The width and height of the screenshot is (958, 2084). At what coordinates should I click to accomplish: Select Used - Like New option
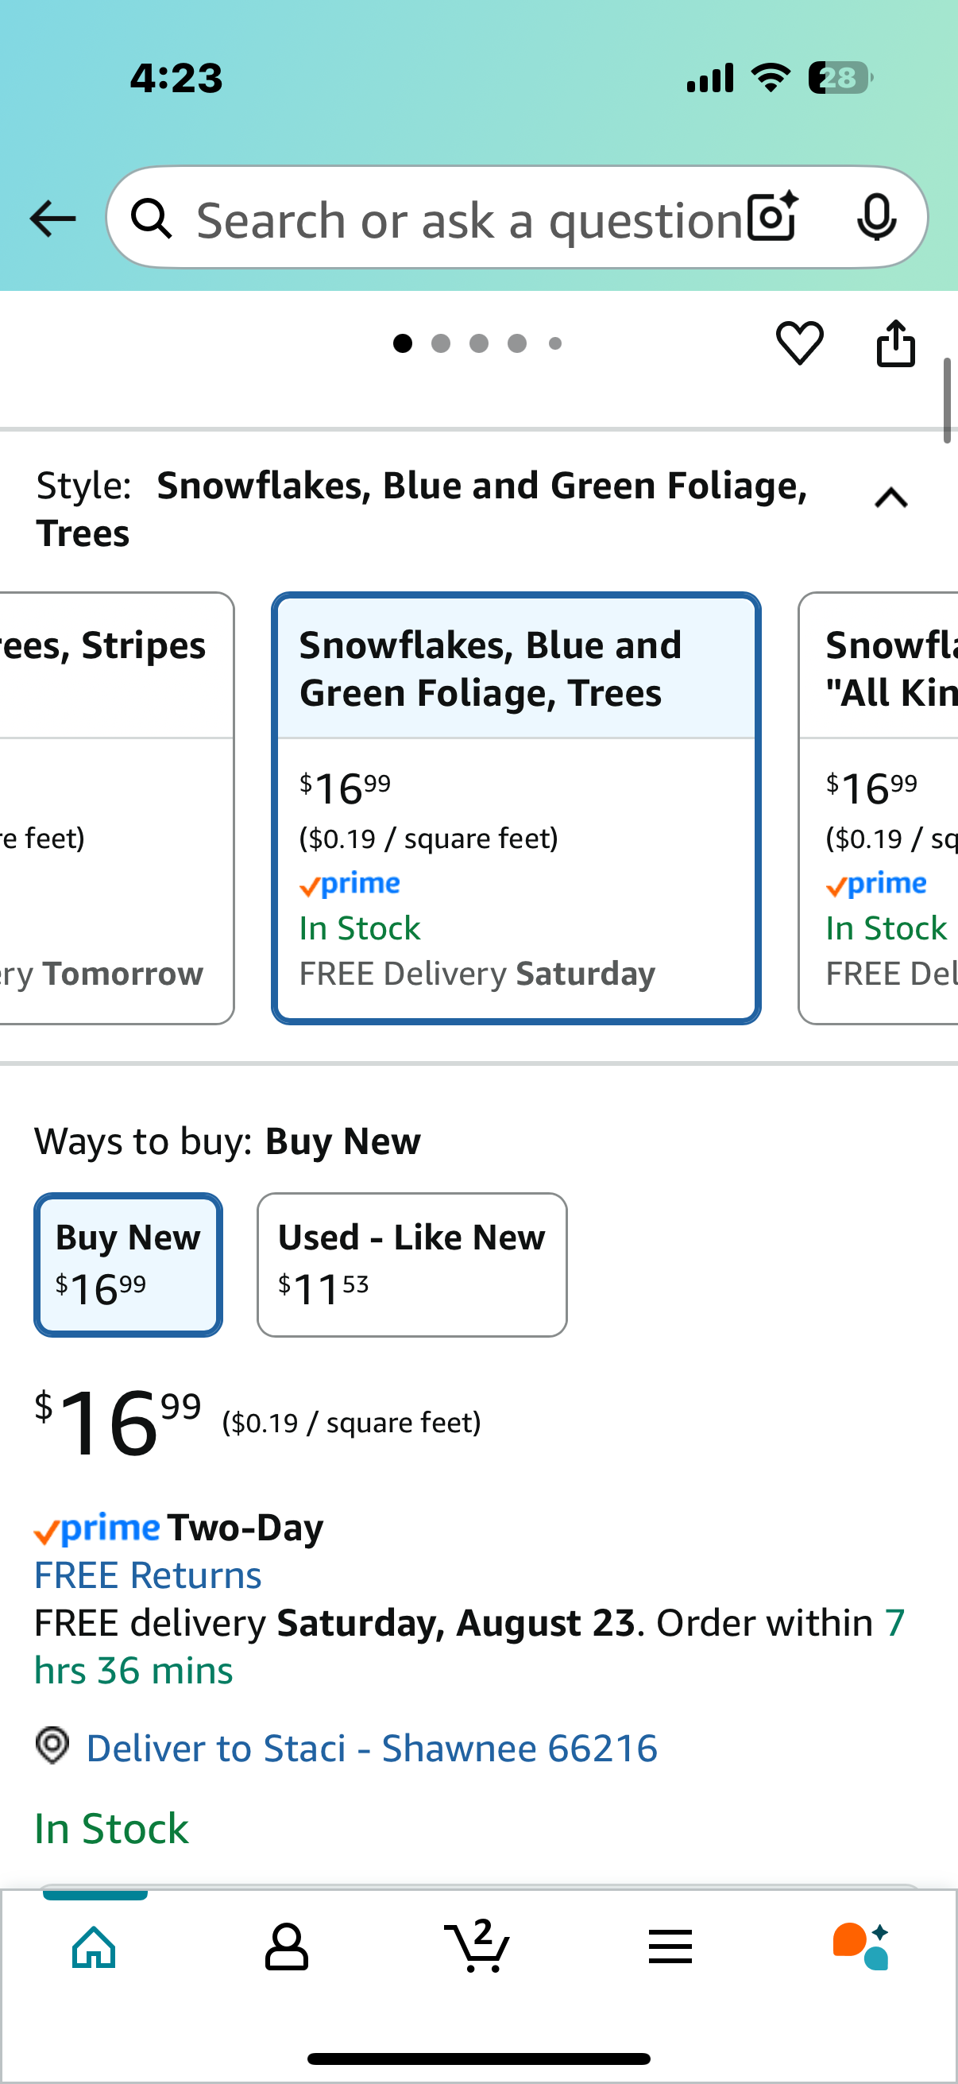pos(412,1264)
